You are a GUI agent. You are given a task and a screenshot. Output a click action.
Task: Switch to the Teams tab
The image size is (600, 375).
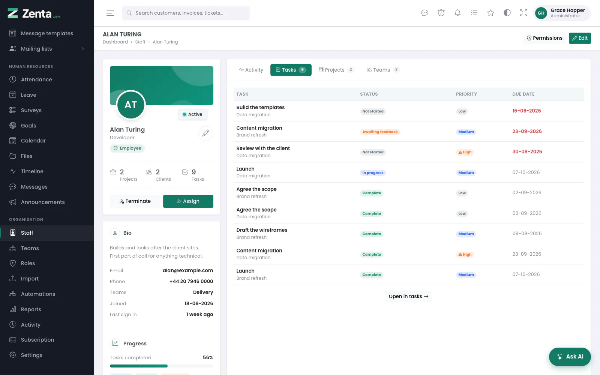click(383, 70)
